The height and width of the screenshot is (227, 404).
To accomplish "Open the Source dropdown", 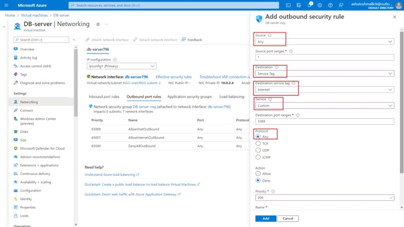I will click(x=325, y=42).
